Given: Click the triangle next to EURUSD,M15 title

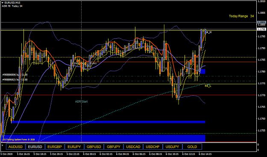Looking at the screenshot, I should (x=3, y=3).
